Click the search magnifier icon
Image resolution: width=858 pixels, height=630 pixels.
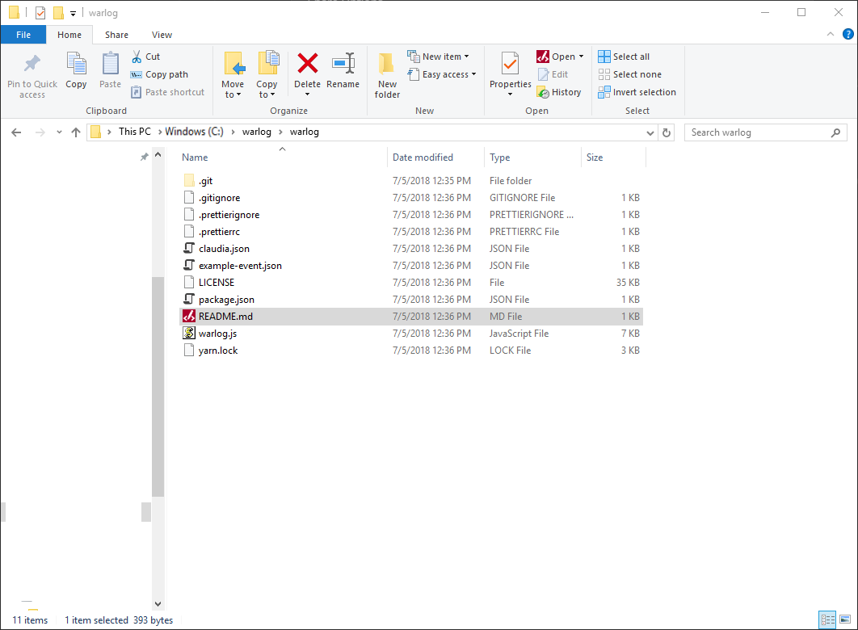(x=835, y=132)
